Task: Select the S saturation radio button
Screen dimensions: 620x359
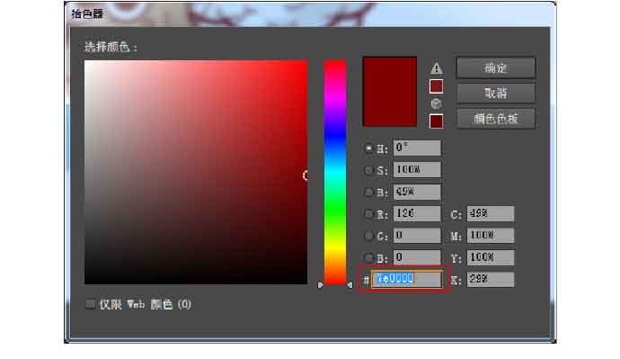Action: 368,170
